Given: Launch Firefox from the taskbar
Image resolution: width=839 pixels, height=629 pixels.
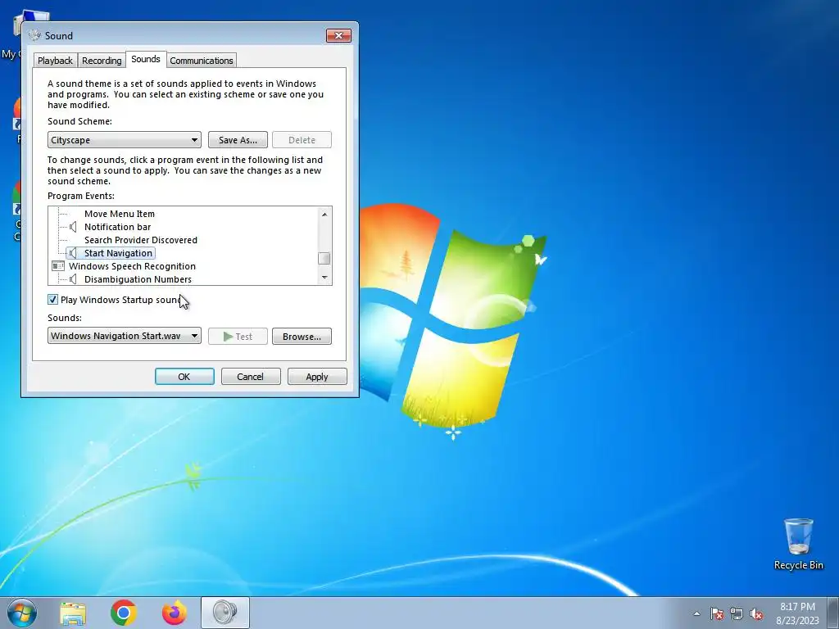Looking at the screenshot, I should [175, 613].
